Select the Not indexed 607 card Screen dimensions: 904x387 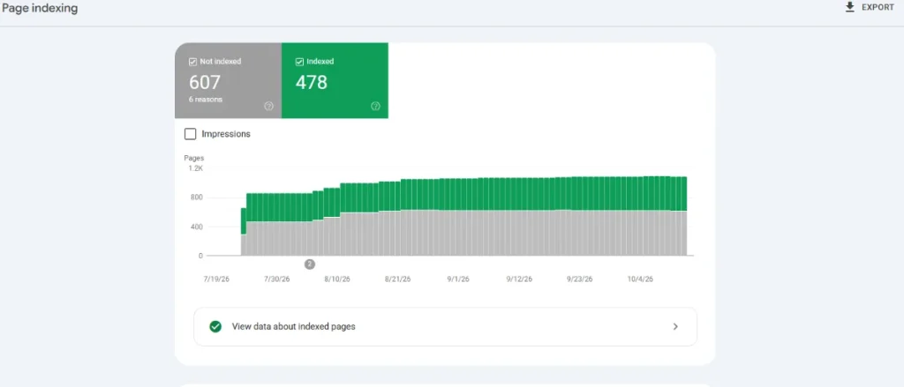[229, 80]
